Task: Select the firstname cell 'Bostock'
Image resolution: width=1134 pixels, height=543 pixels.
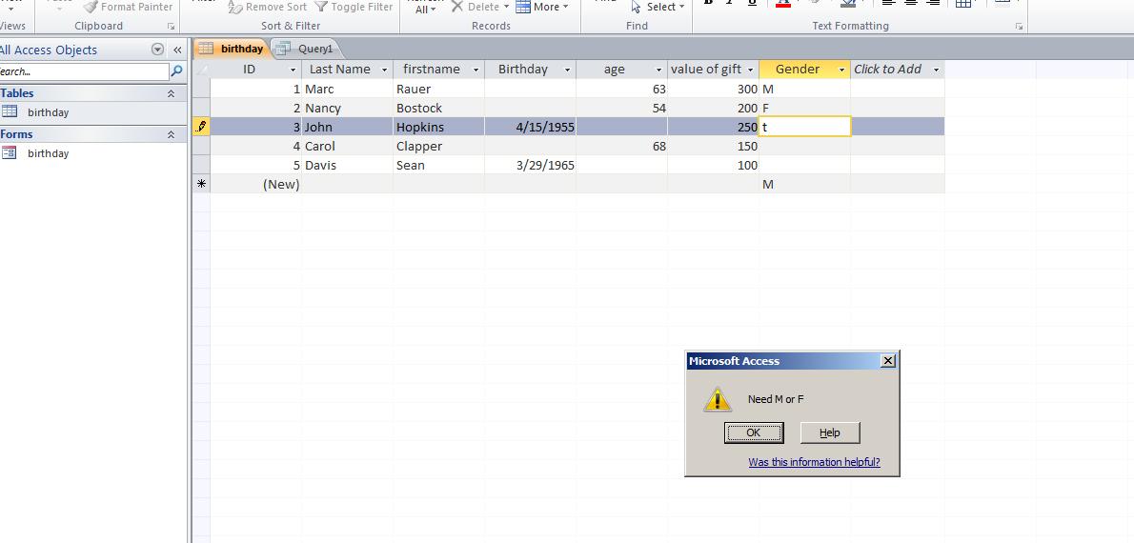Action: click(439, 108)
